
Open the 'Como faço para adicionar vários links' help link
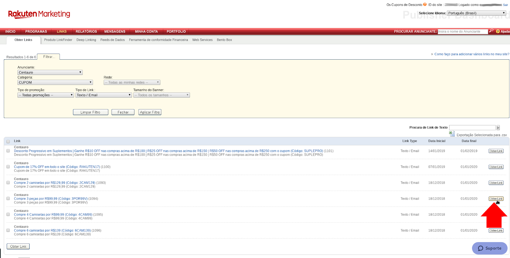click(x=472, y=54)
